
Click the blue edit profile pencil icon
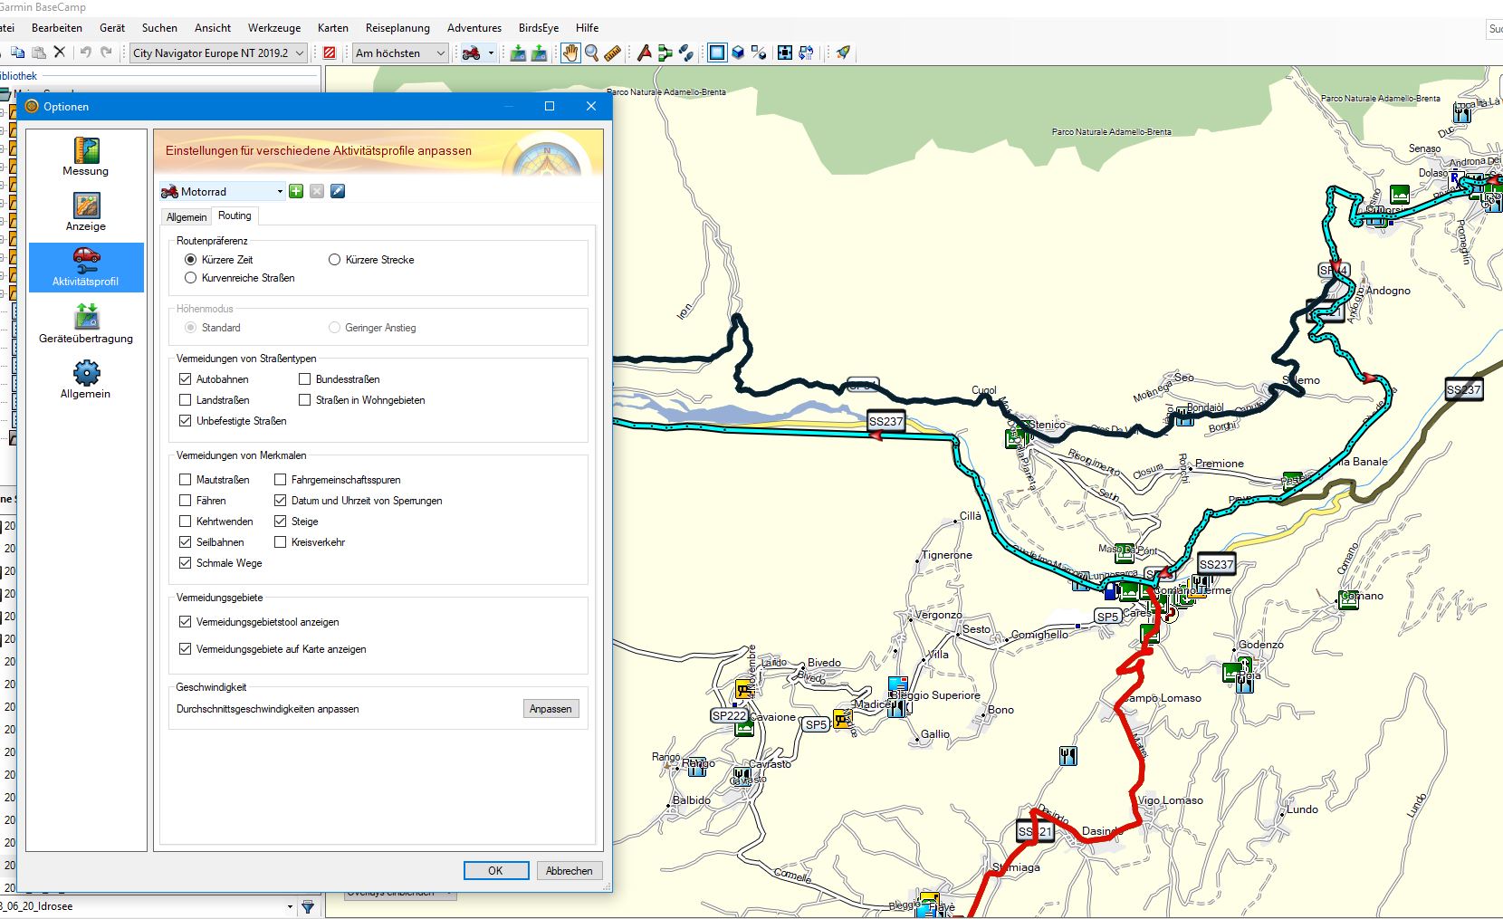point(338,191)
